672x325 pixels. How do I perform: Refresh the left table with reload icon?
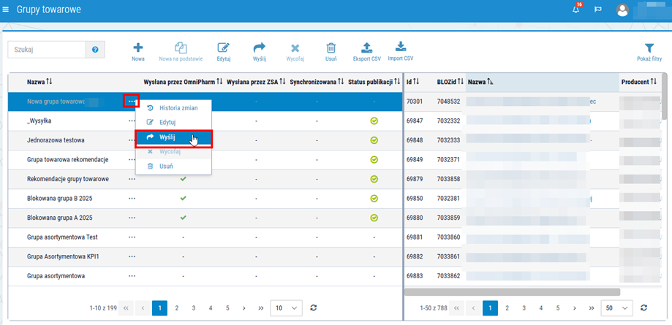313,307
